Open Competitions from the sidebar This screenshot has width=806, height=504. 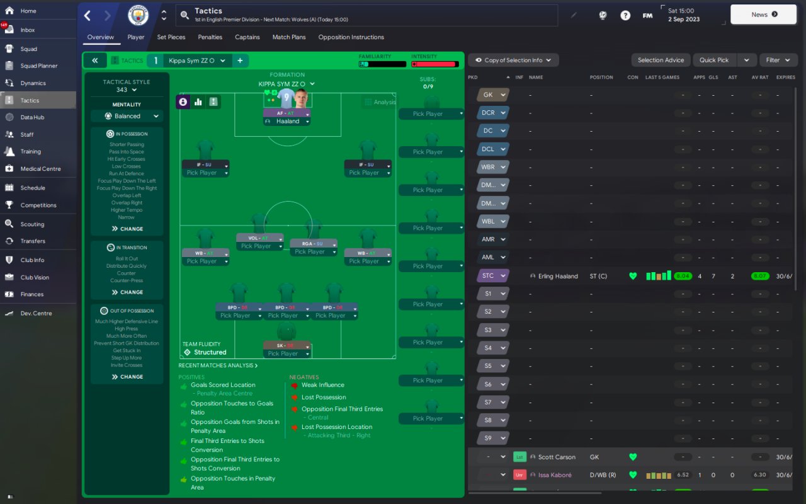(38, 205)
